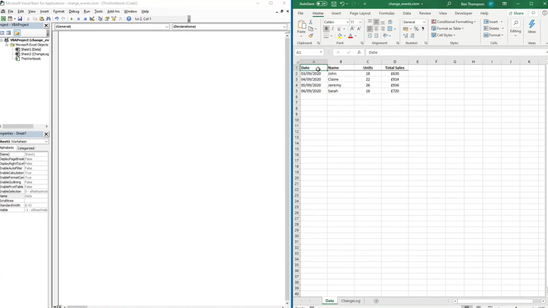Toggle Underline formatting in the Font group
This screenshot has width=548, height=308.
338,29
